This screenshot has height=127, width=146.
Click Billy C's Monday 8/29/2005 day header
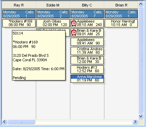click(87, 14)
